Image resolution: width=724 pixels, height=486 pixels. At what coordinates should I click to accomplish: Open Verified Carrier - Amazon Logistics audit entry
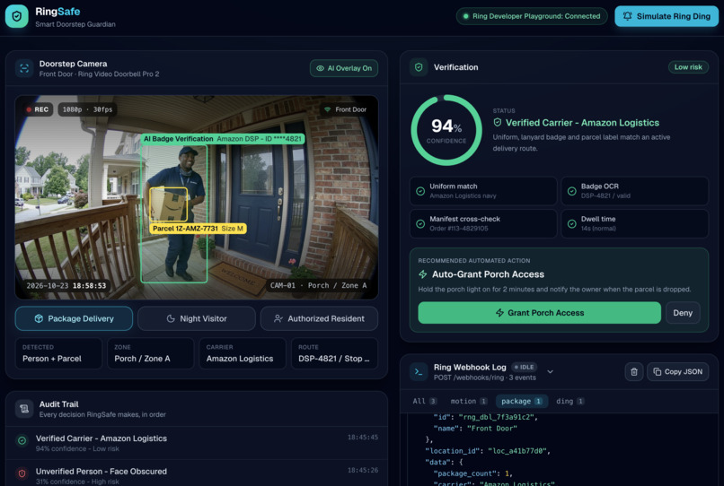[x=197, y=443]
